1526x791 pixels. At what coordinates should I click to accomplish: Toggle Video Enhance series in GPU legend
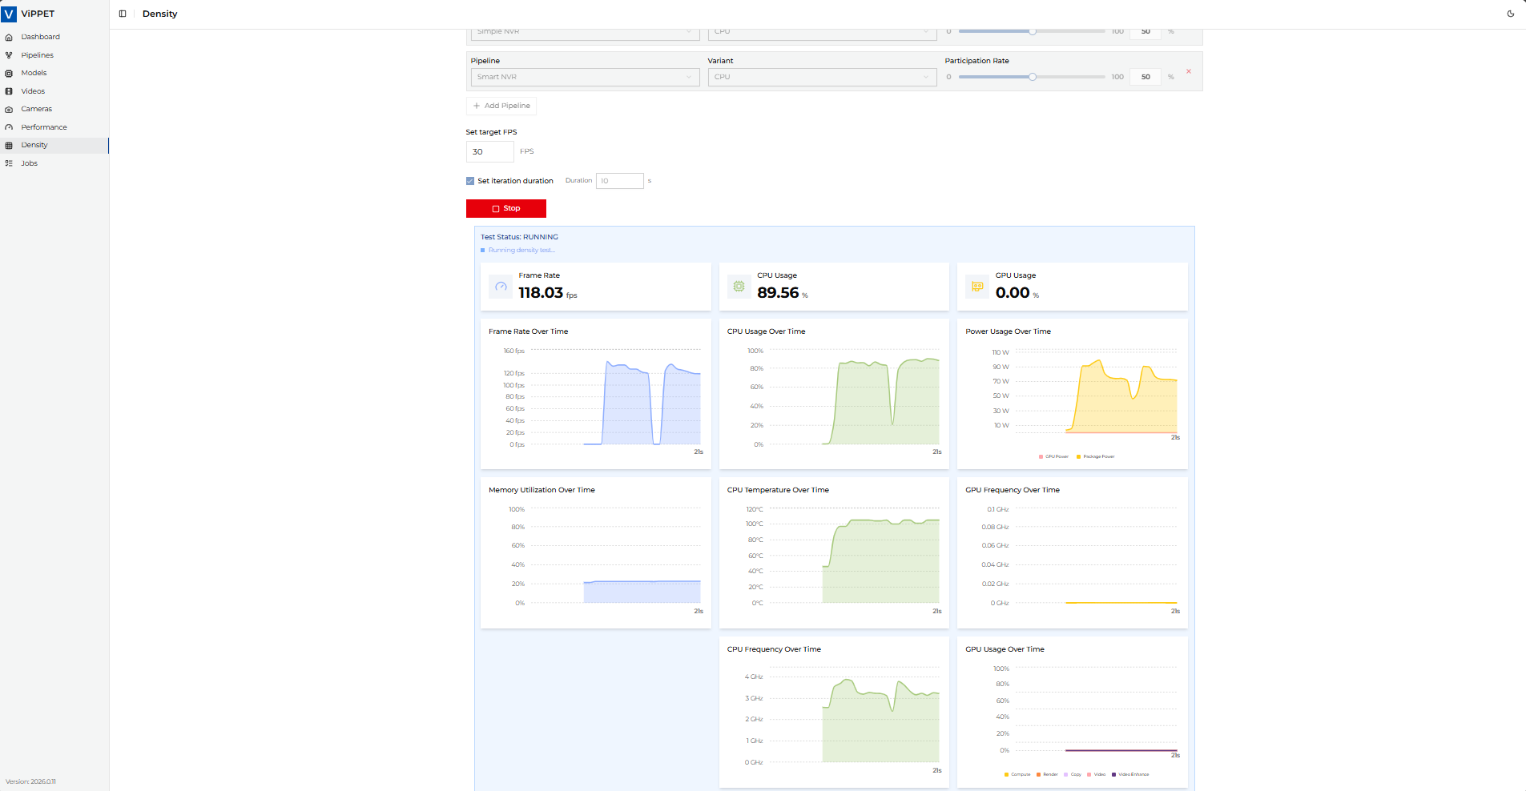(x=1130, y=774)
